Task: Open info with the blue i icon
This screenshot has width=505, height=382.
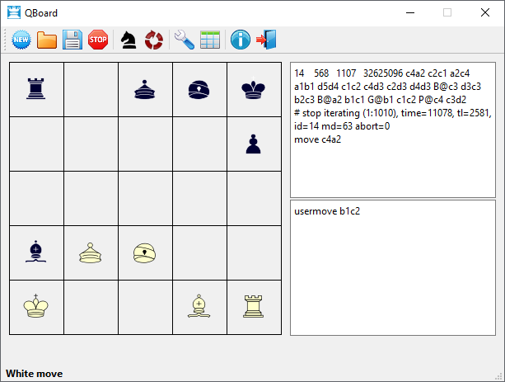Action: pos(241,40)
